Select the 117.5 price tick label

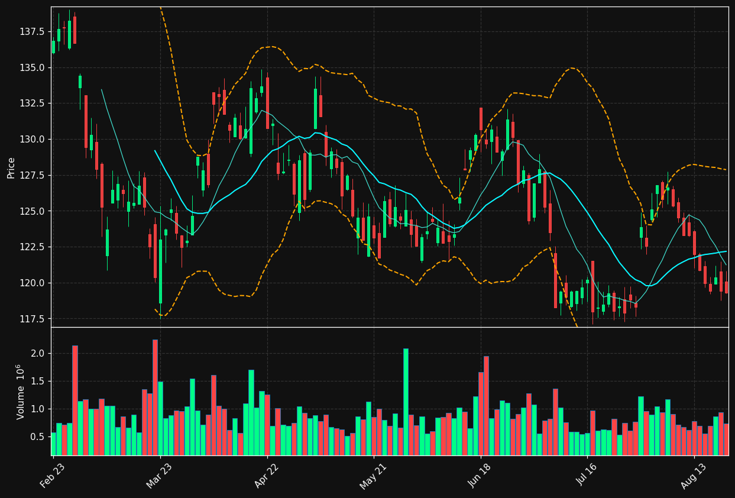[32, 319]
